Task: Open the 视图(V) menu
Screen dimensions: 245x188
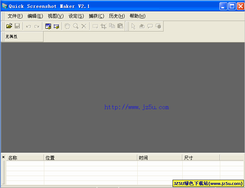Action: click(56, 16)
